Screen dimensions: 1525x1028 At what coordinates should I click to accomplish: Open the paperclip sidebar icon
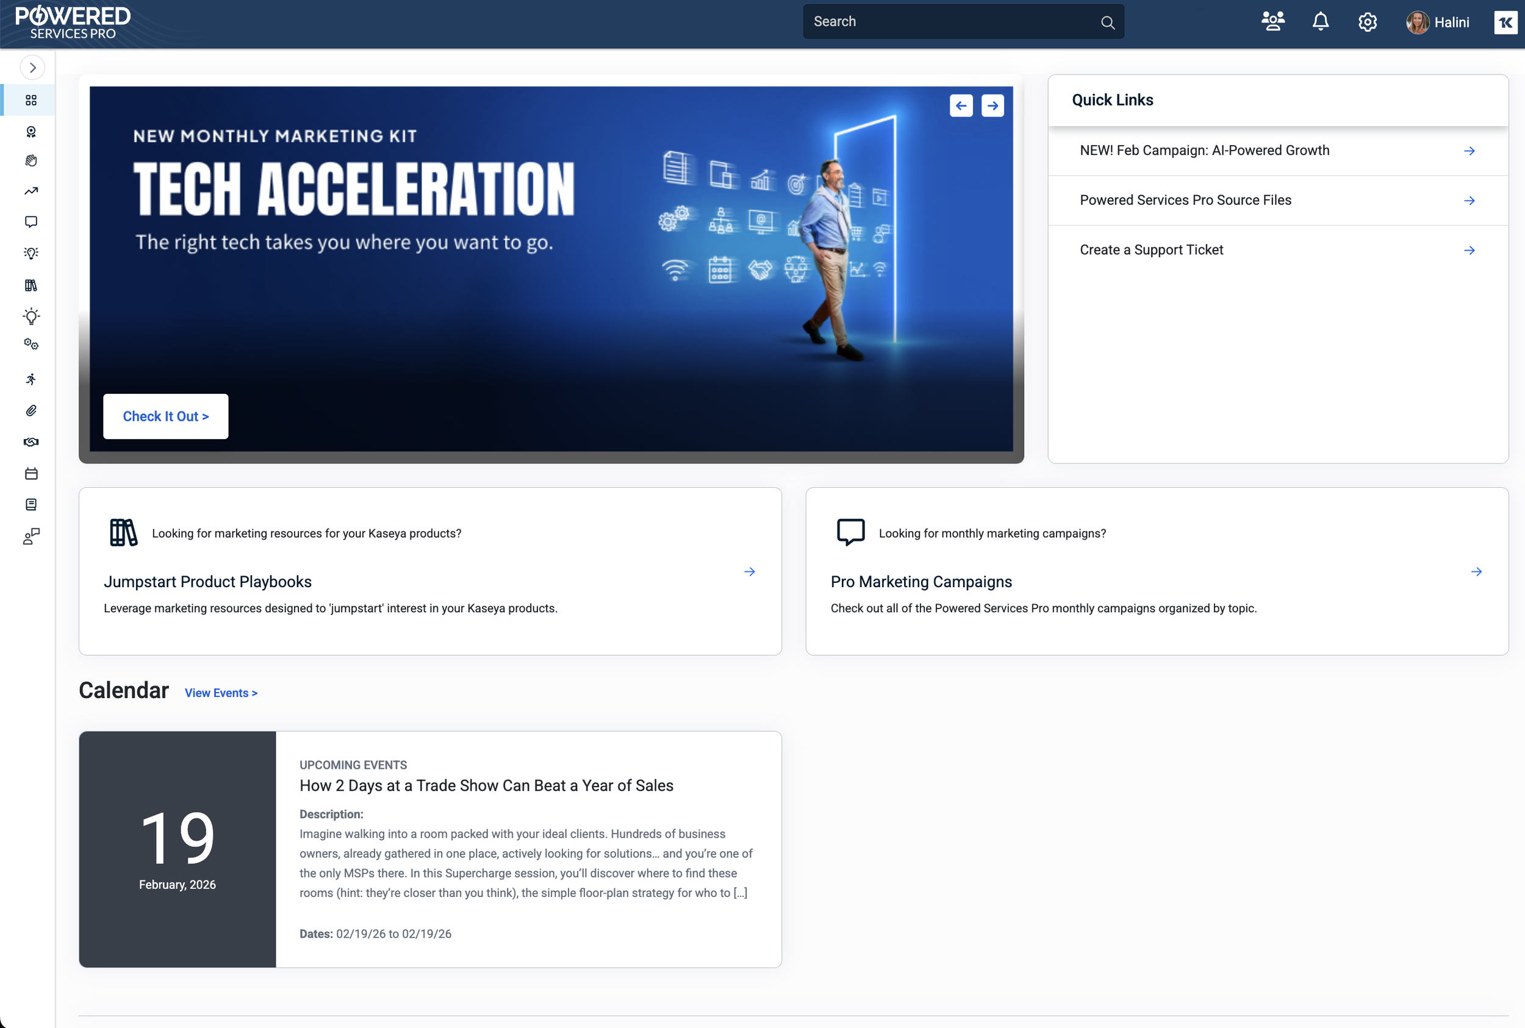[x=31, y=411]
